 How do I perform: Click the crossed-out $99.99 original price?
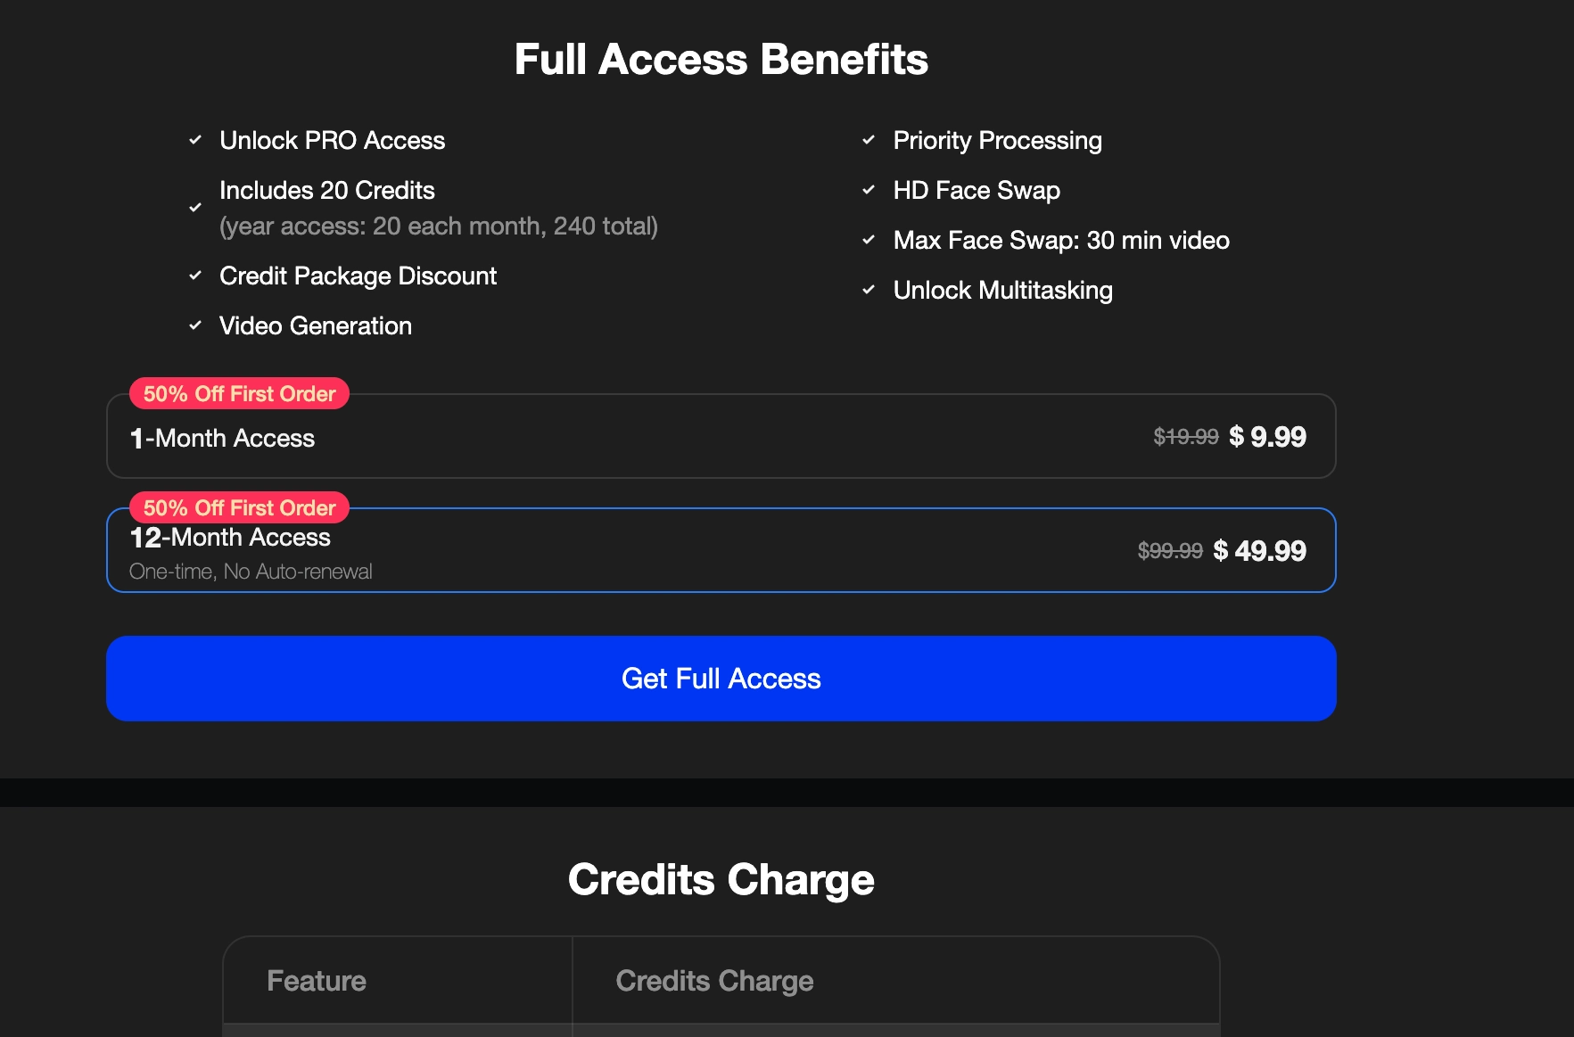[1169, 550]
